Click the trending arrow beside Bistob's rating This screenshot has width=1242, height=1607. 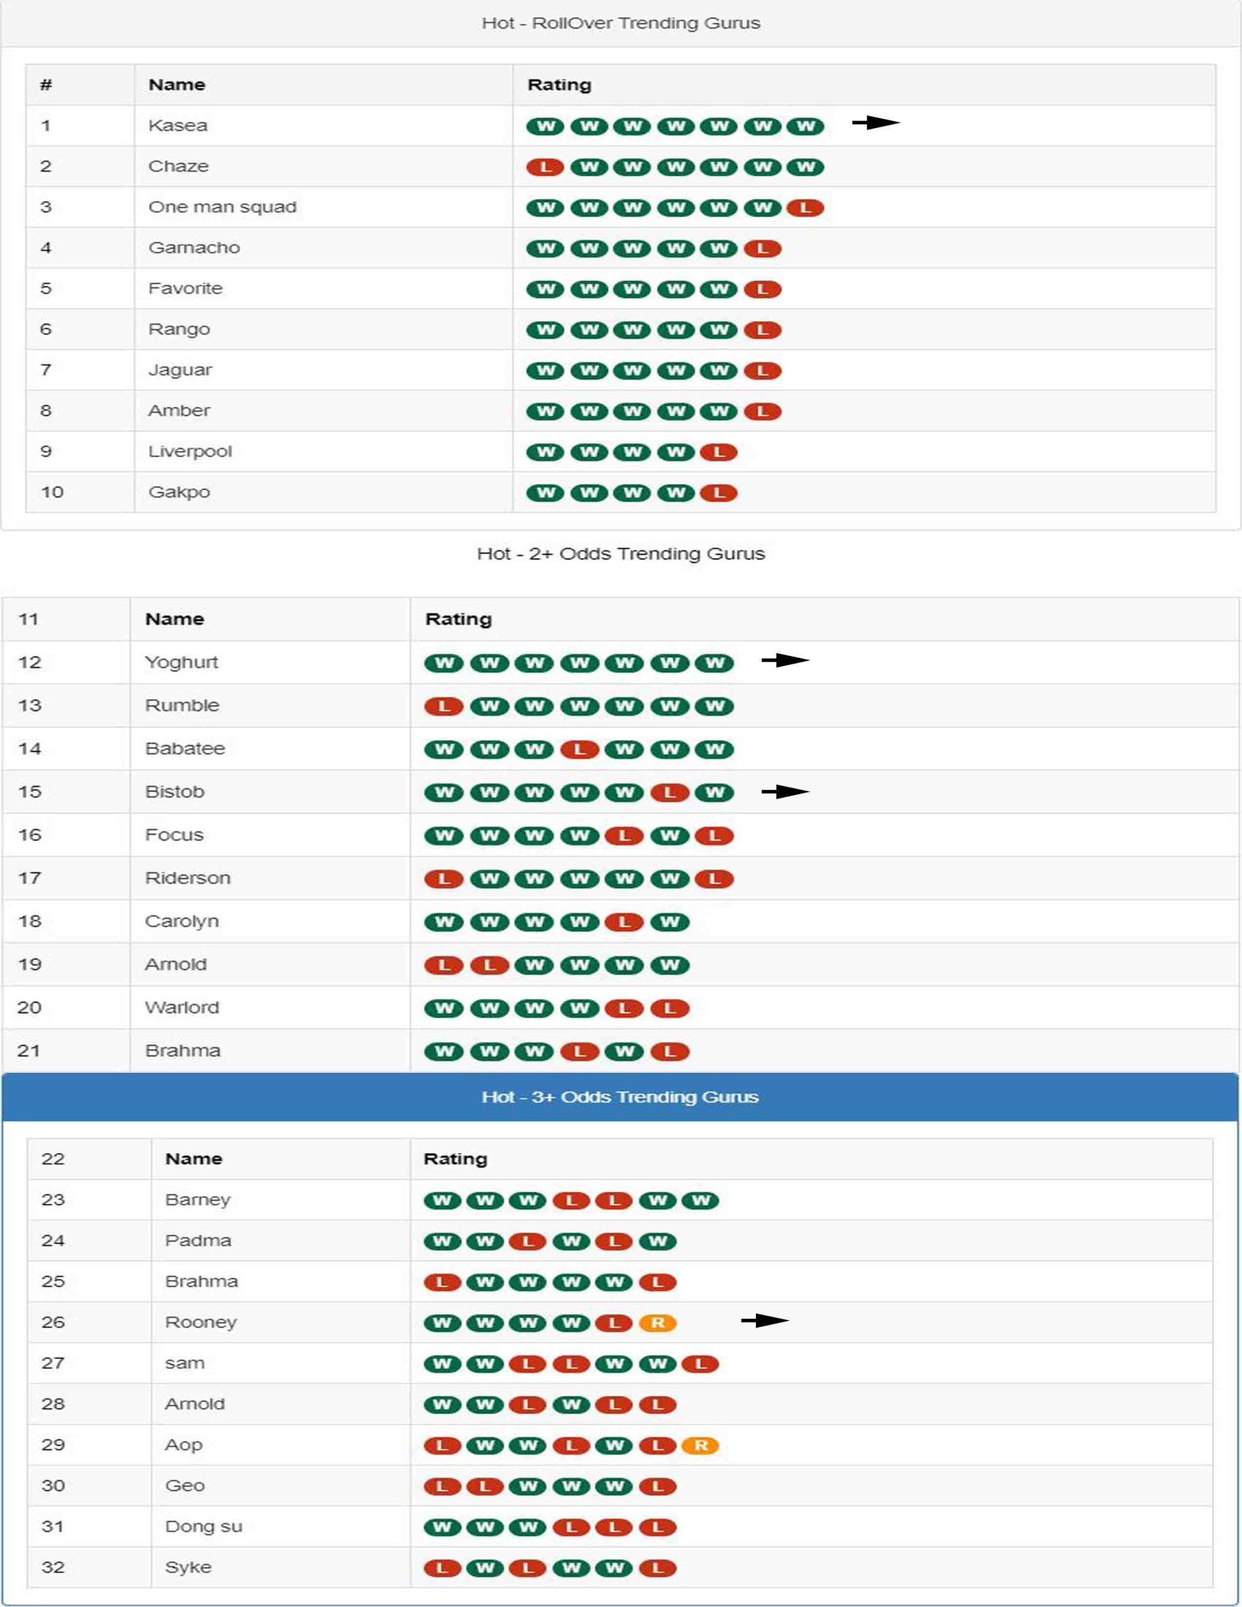tap(784, 791)
